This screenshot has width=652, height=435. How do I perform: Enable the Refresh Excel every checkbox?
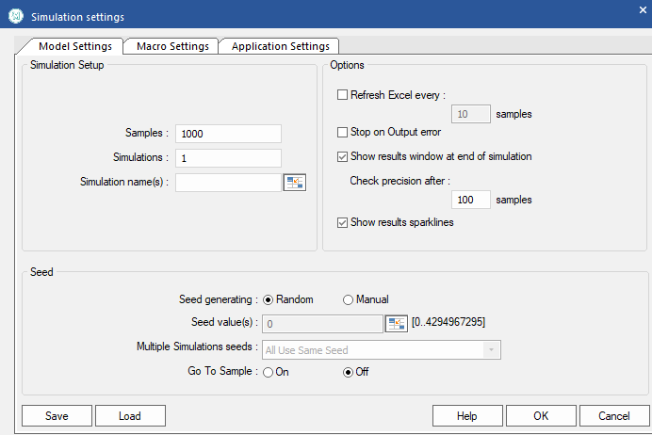pos(342,95)
